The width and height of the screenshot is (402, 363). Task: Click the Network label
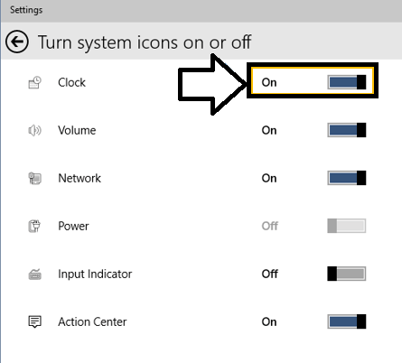pos(79,178)
